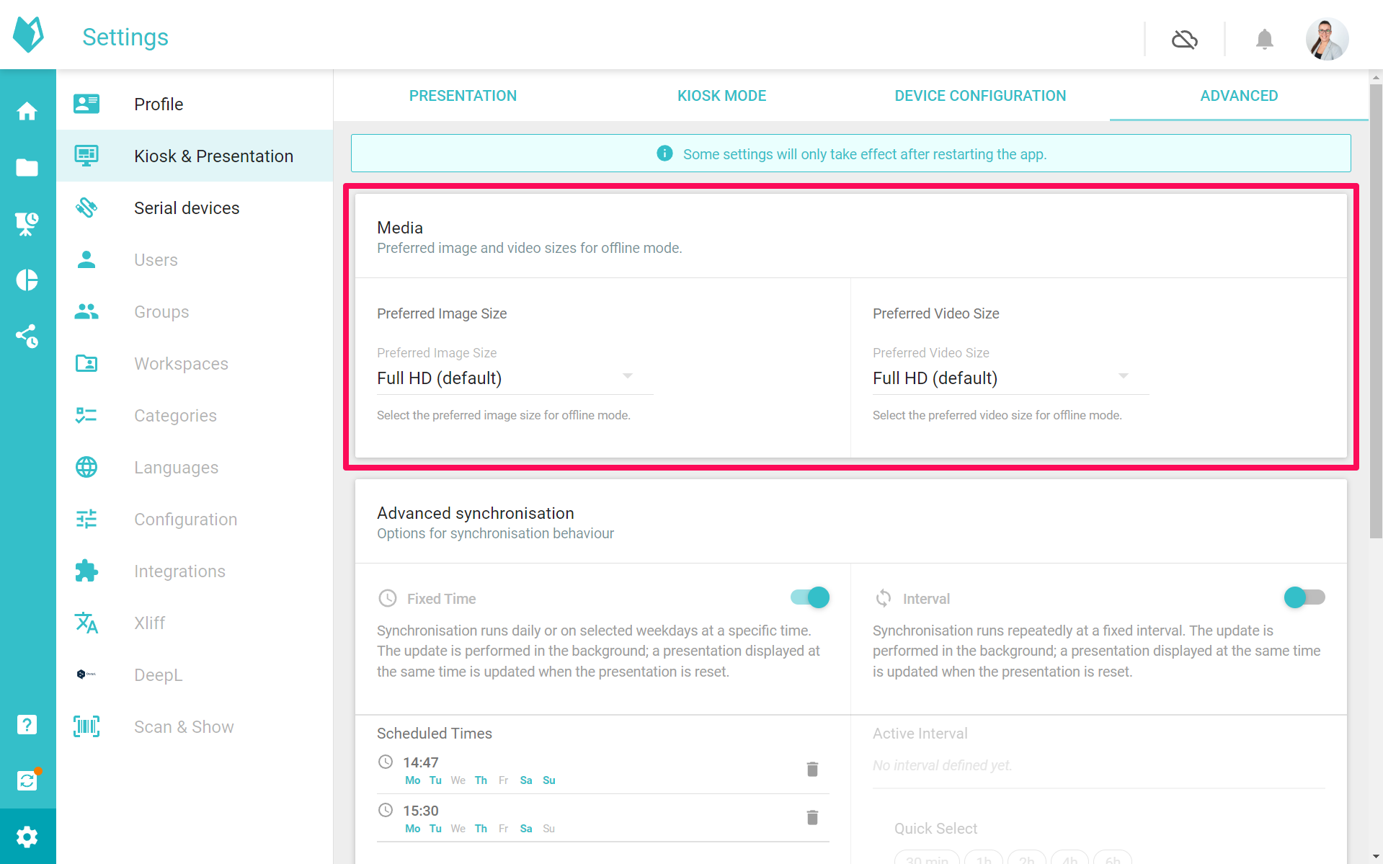Delete the 15:30 scheduled time
Image resolution: width=1383 pixels, height=864 pixels.
pyautogui.click(x=812, y=818)
